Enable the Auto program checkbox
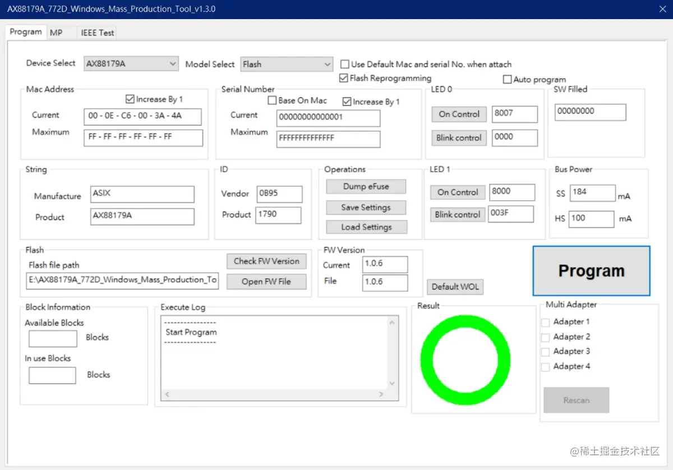The width and height of the screenshot is (673, 470). (x=508, y=80)
